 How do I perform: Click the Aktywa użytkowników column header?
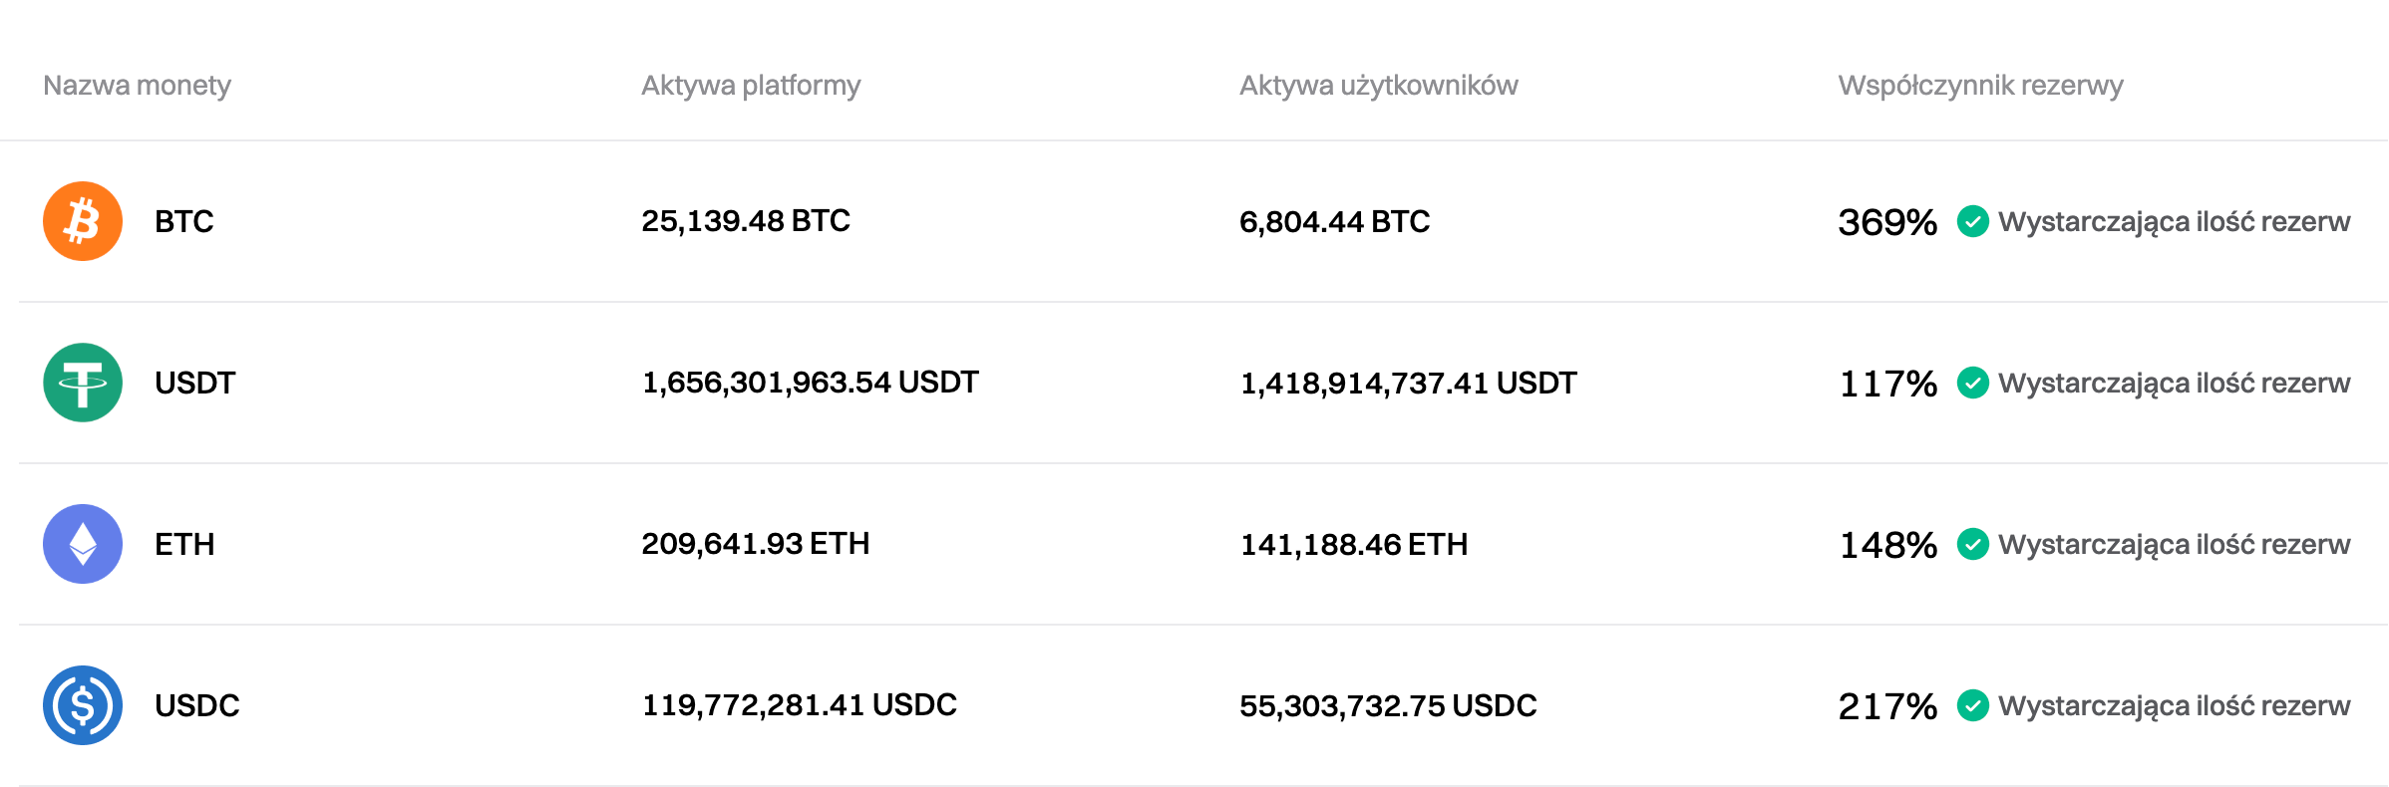pyautogui.click(x=1378, y=86)
